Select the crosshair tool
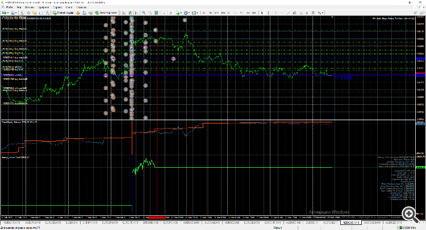The width and height of the screenshot is (426, 230). (269, 12)
